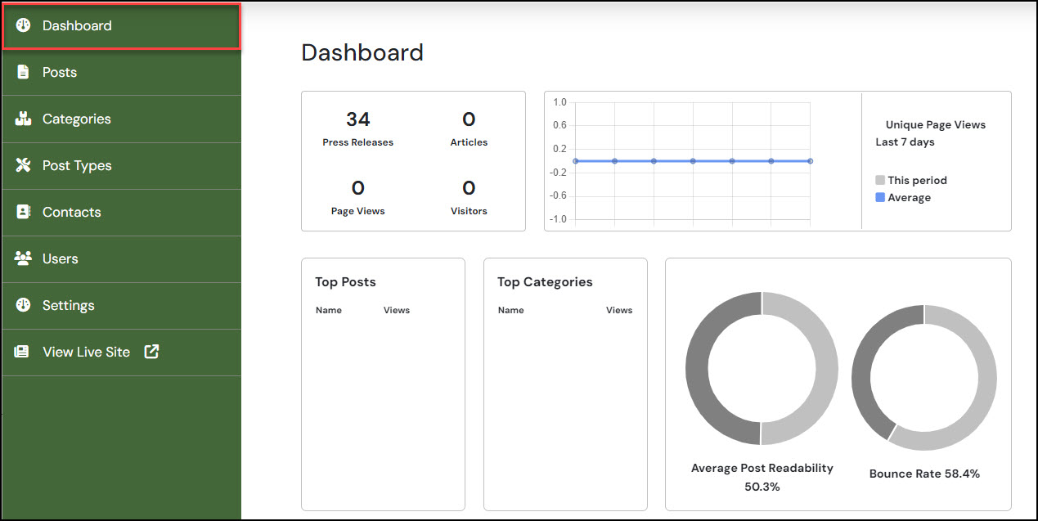Open the Dashboard menu item

[121, 26]
